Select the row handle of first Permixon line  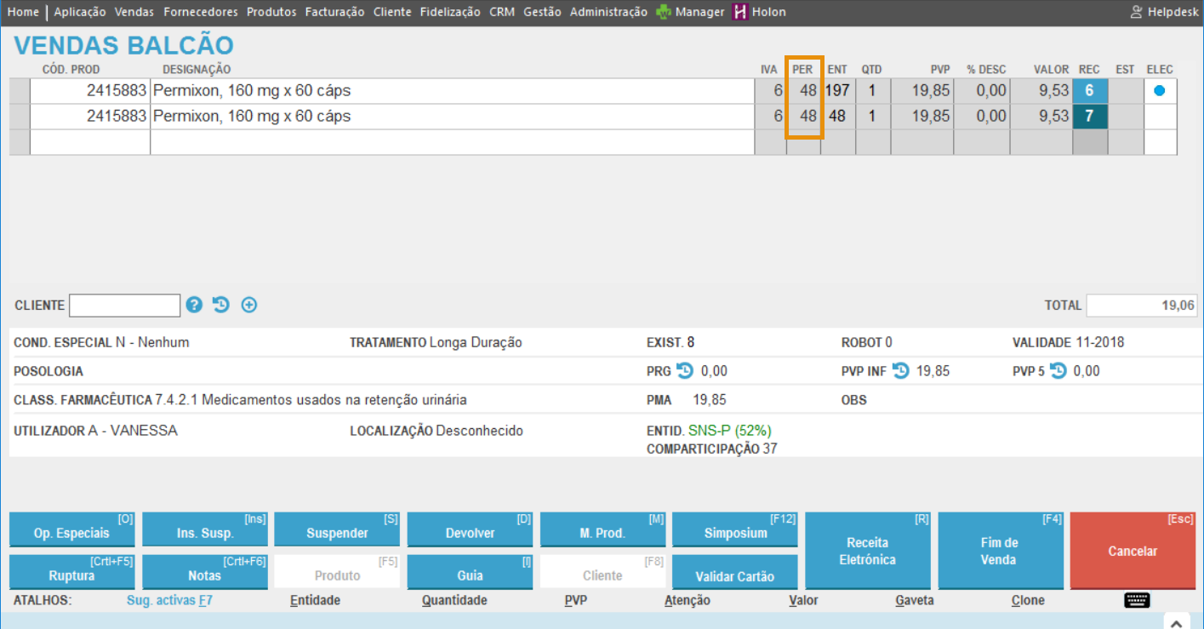[x=20, y=91]
